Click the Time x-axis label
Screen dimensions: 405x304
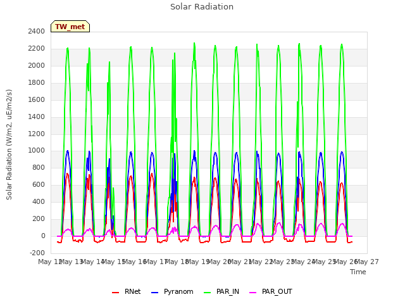coord(358,272)
